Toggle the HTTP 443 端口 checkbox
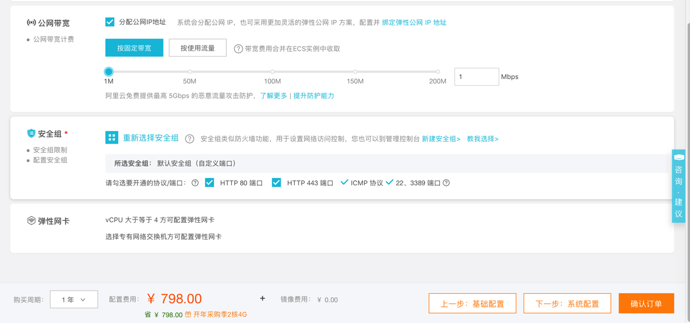This screenshot has width=690, height=323. pos(276,182)
